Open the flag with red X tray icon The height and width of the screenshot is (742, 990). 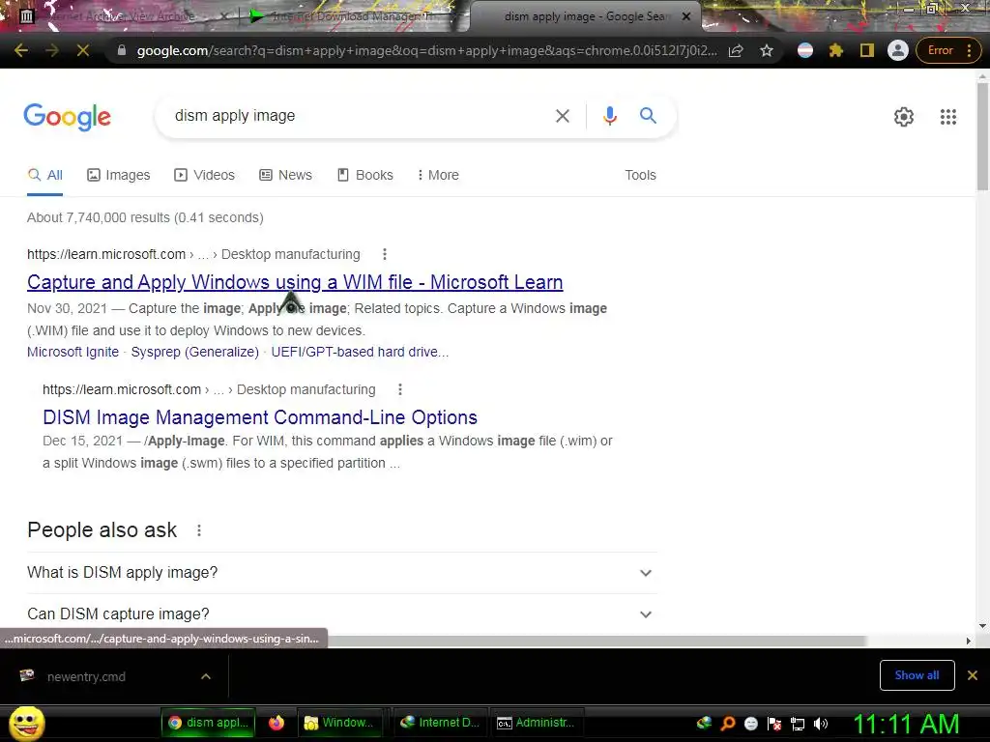coord(774,724)
